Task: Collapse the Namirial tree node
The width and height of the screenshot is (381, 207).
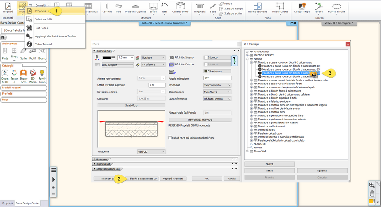Action: [247, 59]
